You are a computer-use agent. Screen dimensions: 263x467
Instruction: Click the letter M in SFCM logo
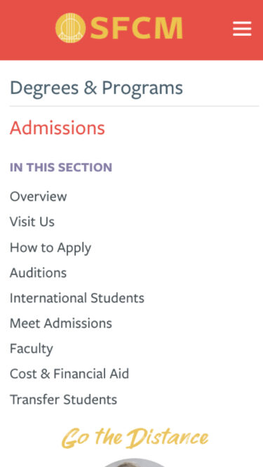pos(169,28)
